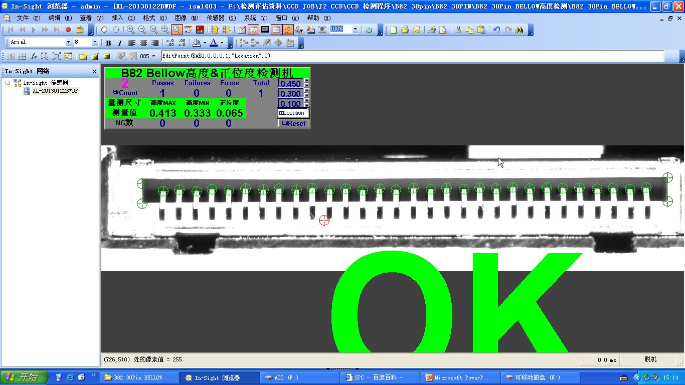Click the green online/offline power icon
685x385 pixels.
369,30
